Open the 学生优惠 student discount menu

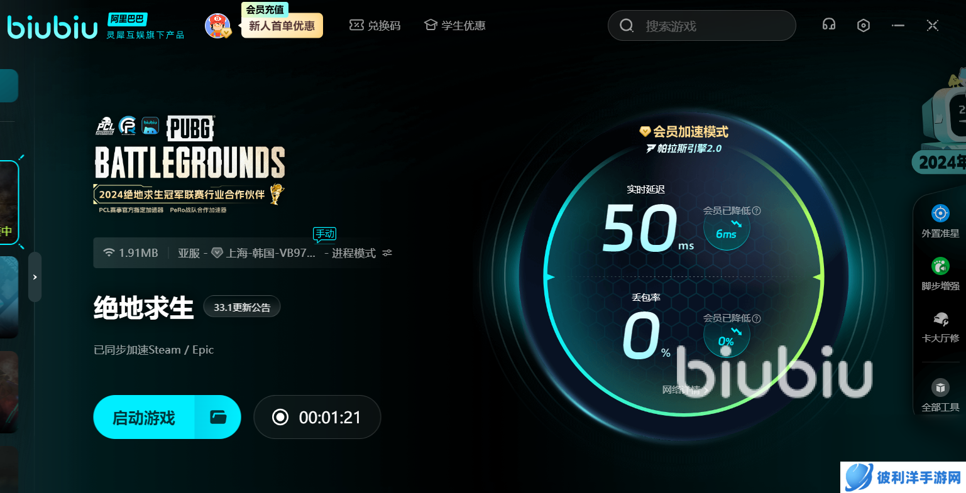(x=454, y=25)
